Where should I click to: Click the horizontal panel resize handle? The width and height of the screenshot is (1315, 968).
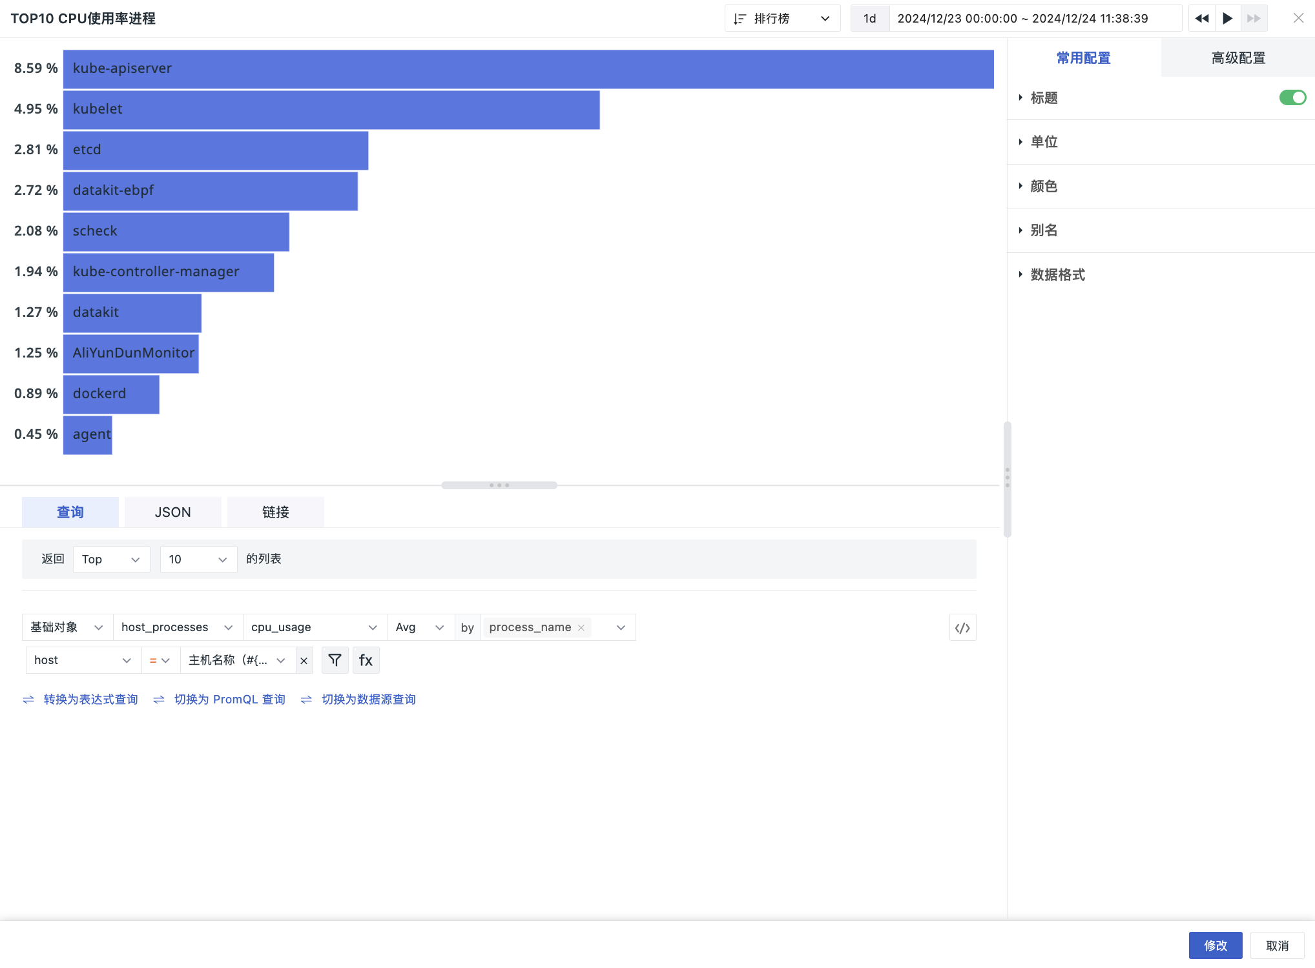(499, 485)
